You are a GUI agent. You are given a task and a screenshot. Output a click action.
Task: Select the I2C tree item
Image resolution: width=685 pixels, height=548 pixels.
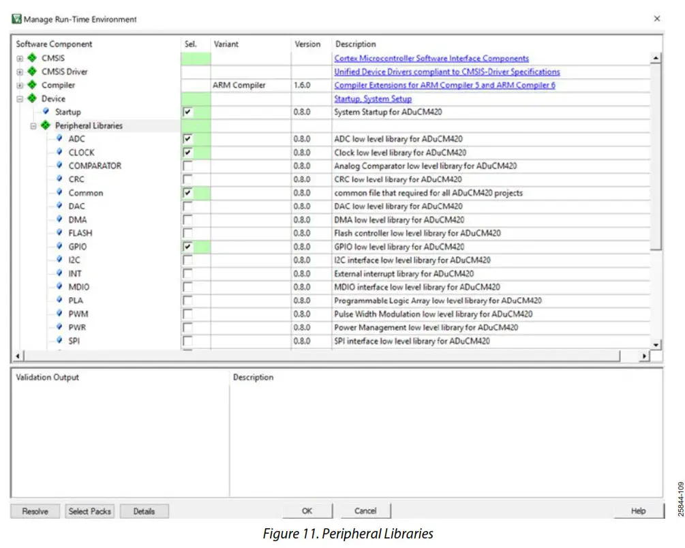[x=74, y=260]
